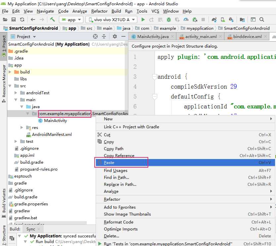Viewport: 276px width, 246px height.
Task: Open the vivo X21UD A device dropdown
Action: tap(111, 20)
